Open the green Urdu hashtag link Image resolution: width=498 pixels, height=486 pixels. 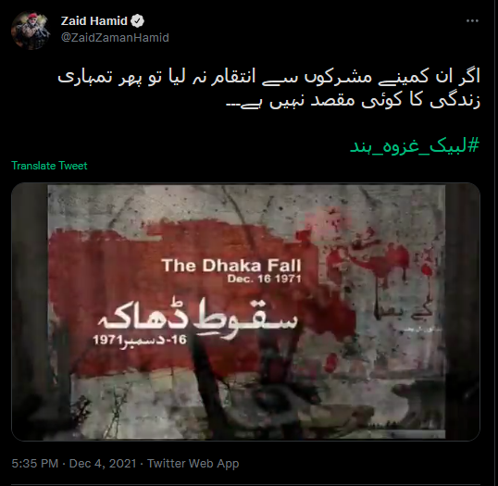point(415,146)
